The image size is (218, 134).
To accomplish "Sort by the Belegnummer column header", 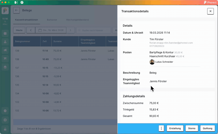I will coord(27,41).
